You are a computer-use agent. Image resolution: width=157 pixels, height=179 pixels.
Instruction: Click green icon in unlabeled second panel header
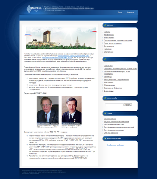click(x=105, y=59)
